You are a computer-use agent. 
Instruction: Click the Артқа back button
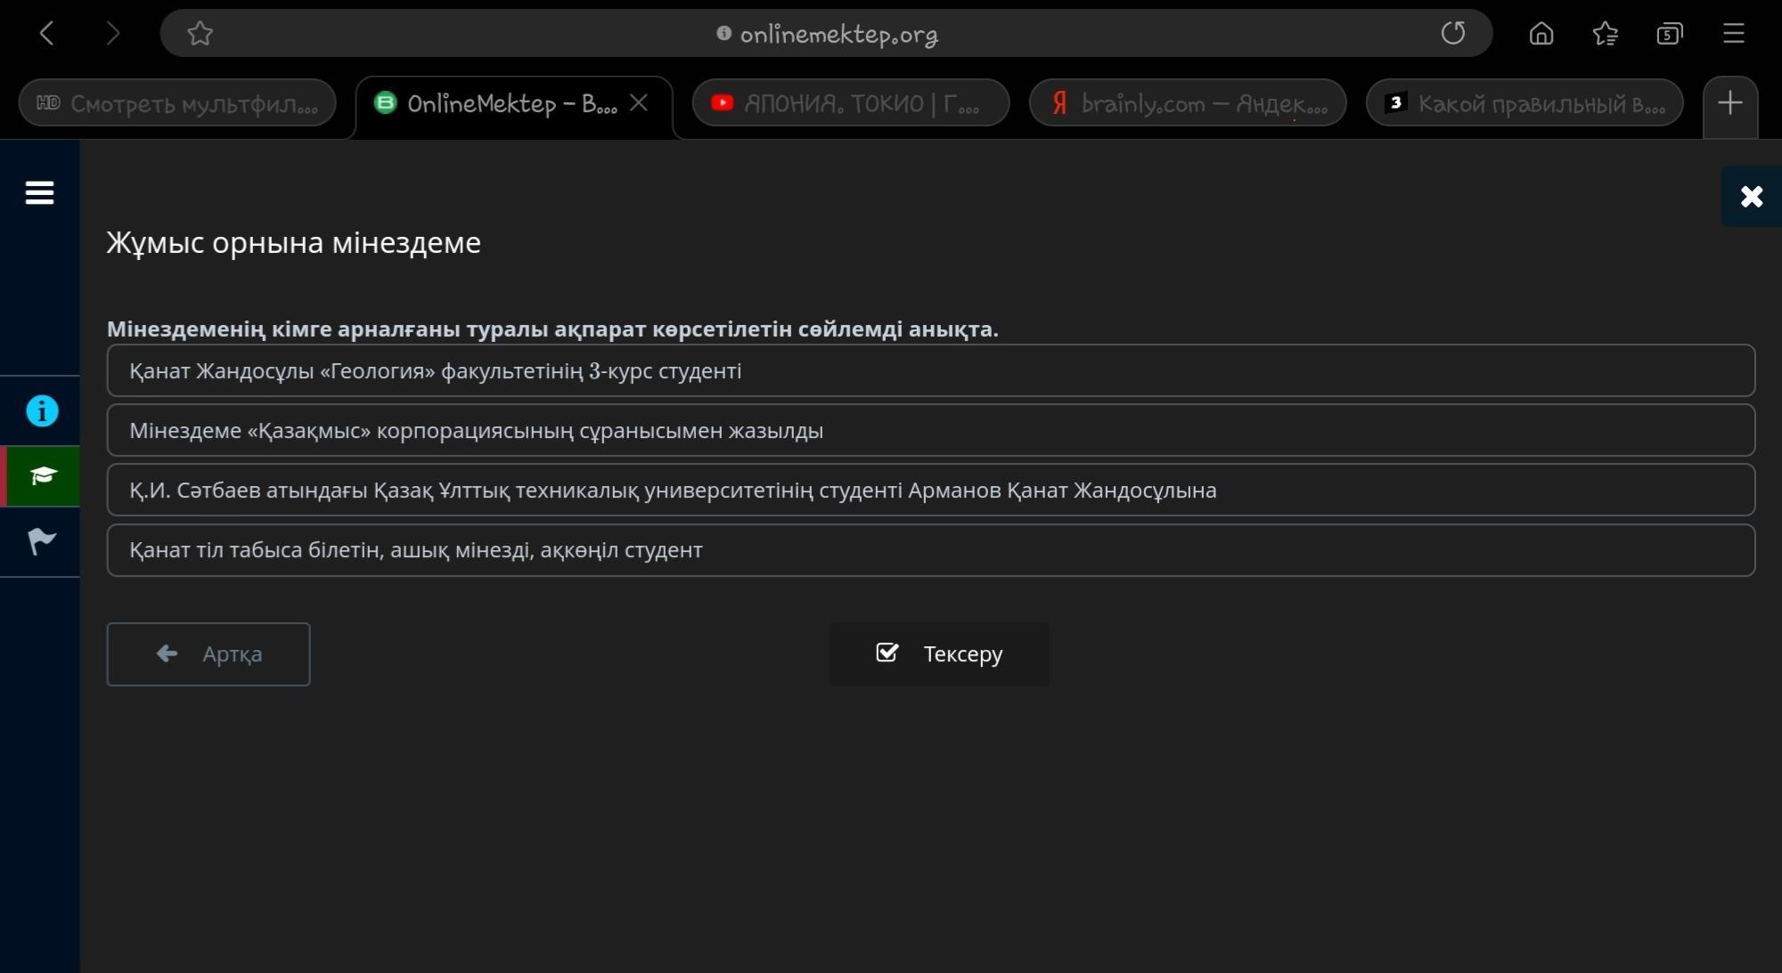[x=208, y=654]
